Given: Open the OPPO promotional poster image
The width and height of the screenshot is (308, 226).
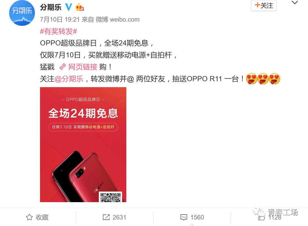Looking at the screenshot, I should [x=83, y=145].
